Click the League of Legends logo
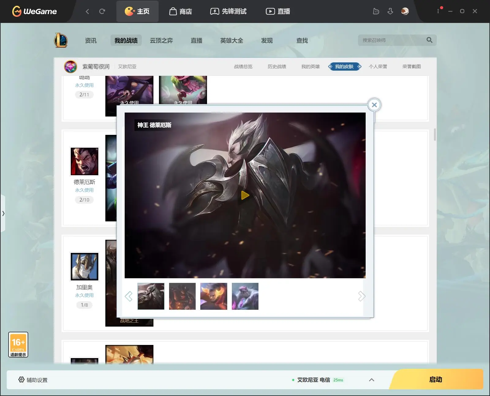Viewport: 490px width, 396px height. coord(61,40)
